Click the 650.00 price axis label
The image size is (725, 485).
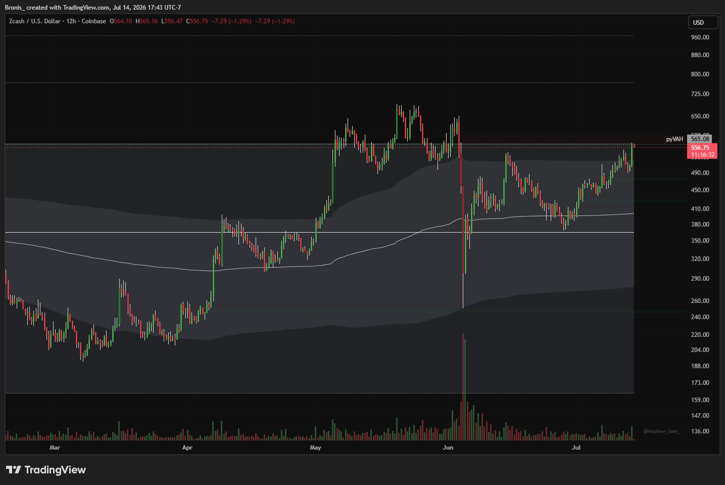pyautogui.click(x=700, y=116)
